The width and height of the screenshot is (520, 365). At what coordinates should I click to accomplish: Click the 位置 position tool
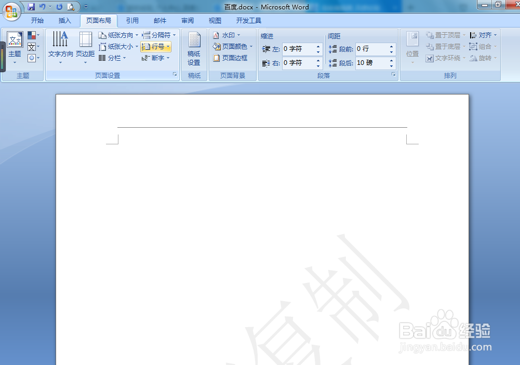[x=412, y=48]
